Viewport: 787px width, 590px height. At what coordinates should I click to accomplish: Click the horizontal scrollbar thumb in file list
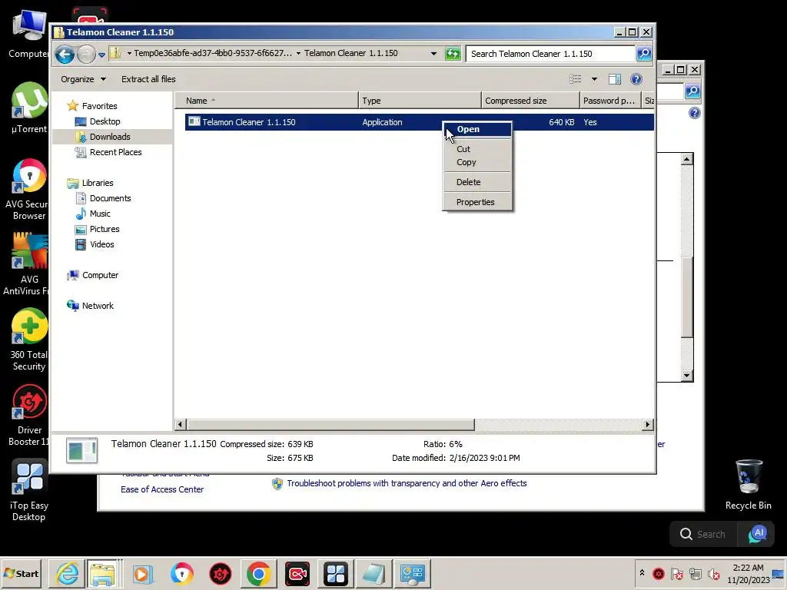(330, 425)
